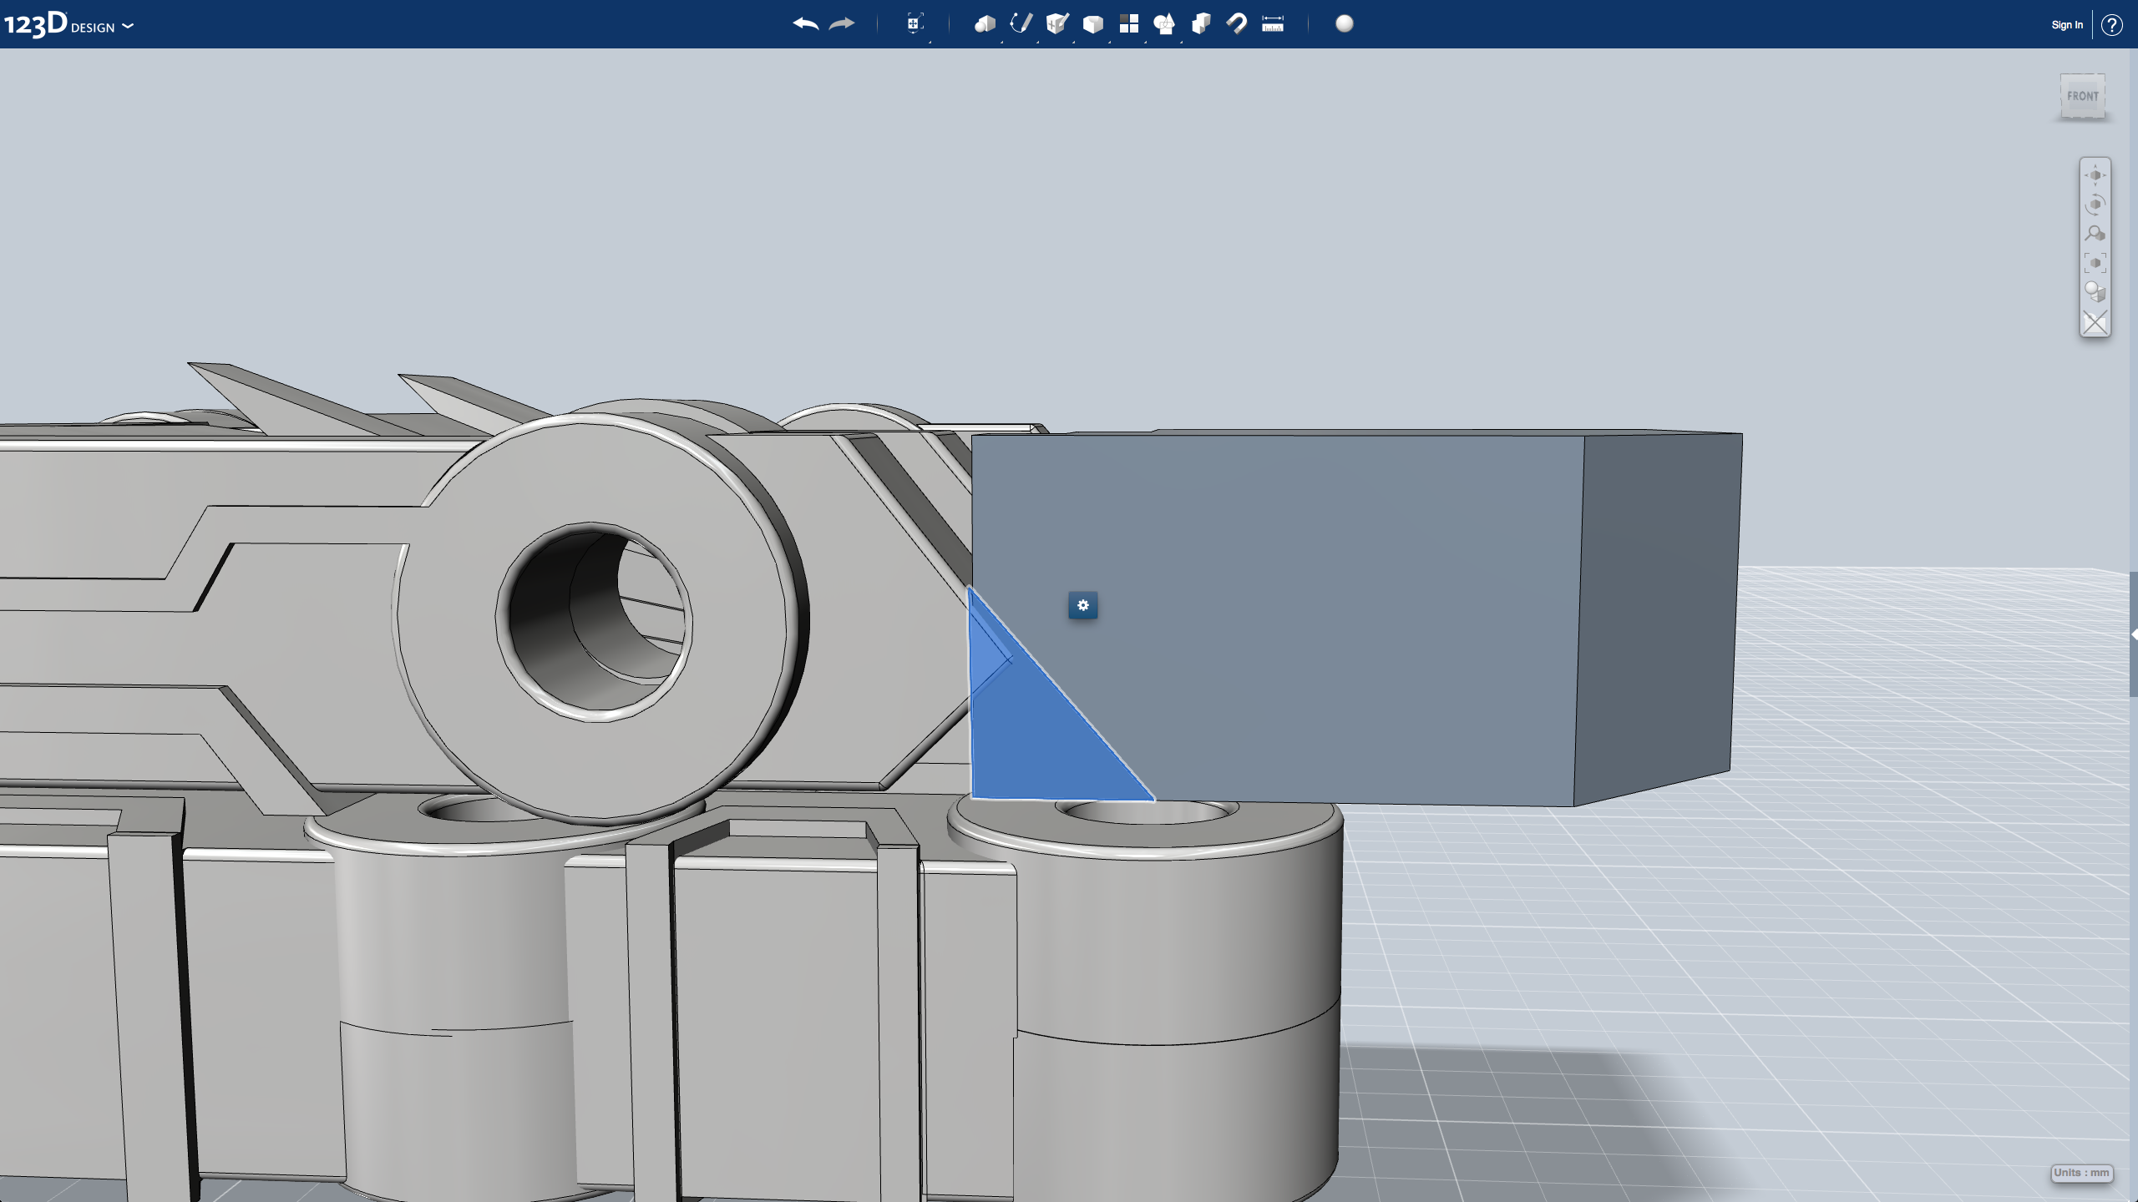Screen dimensions: 2138x1202
Task: Select the Modify tool
Action: [1094, 24]
